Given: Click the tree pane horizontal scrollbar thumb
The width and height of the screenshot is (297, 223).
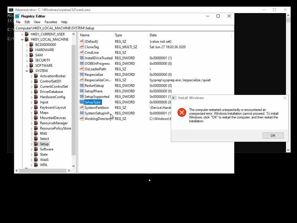Looking at the screenshot, I should click(x=42, y=171).
